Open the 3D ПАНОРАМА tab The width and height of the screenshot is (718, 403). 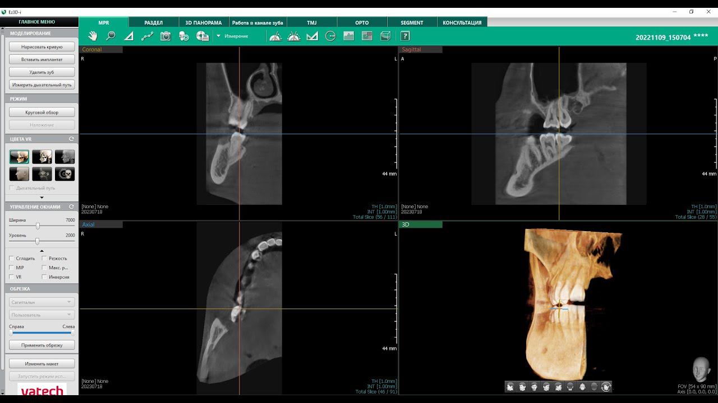(204, 22)
